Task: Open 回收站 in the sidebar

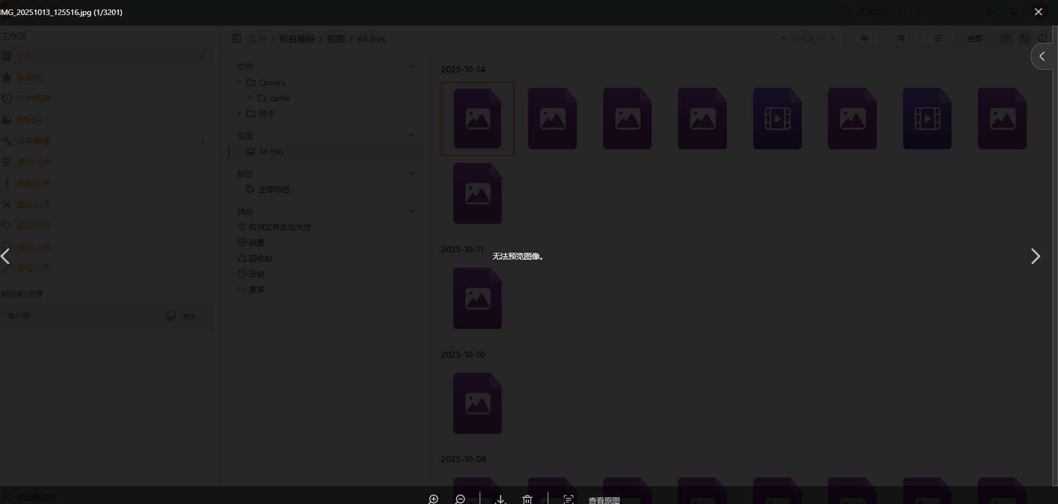Action: pyautogui.click(x=260, y=258)
